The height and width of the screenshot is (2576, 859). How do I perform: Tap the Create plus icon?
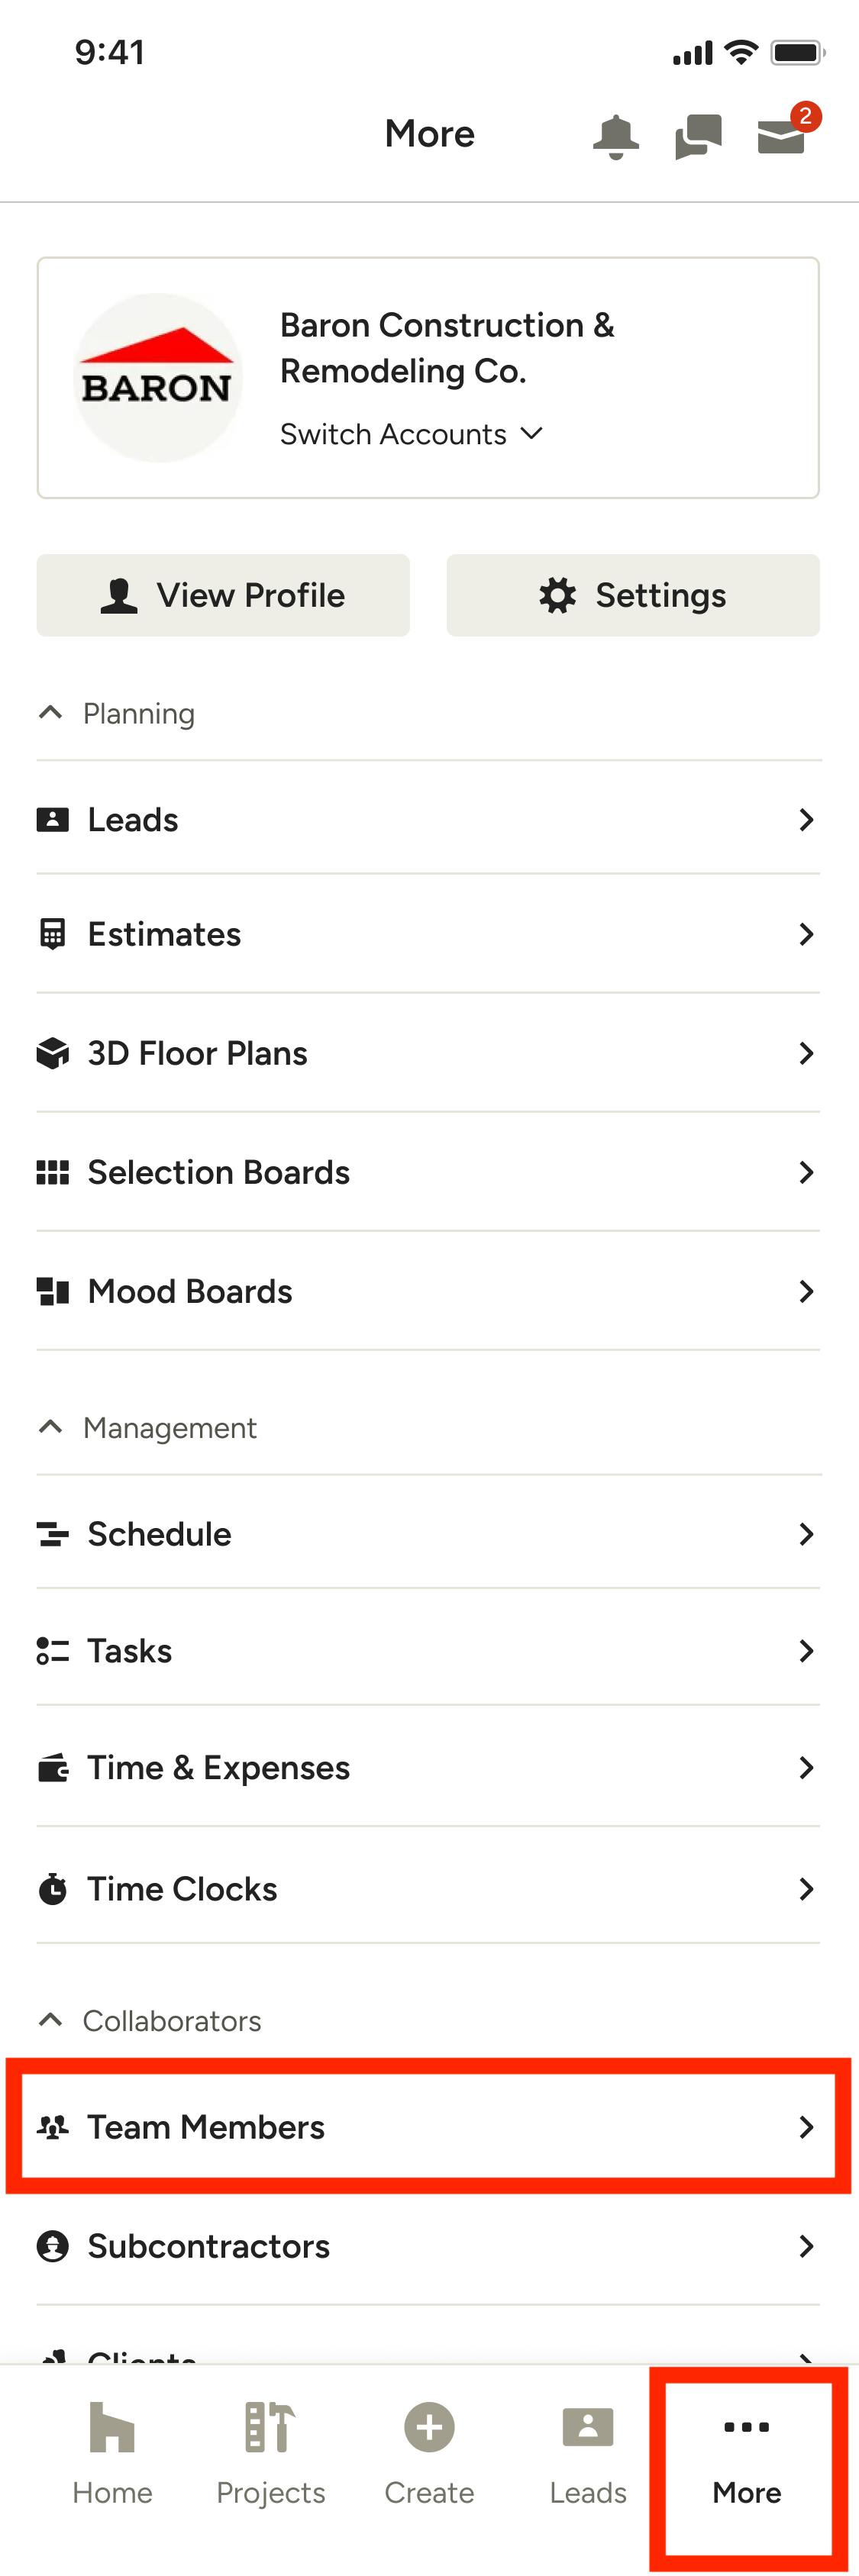(x=429, y=2427)
